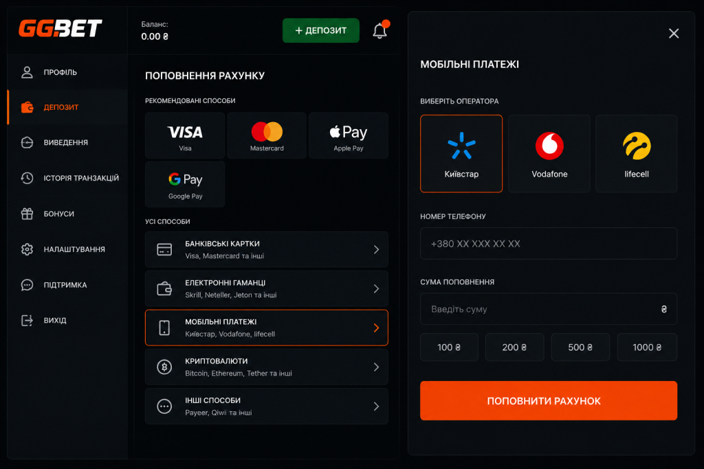704x469 pixels.
Task: Select Visa payment method
Action: (x=185, y=135)
